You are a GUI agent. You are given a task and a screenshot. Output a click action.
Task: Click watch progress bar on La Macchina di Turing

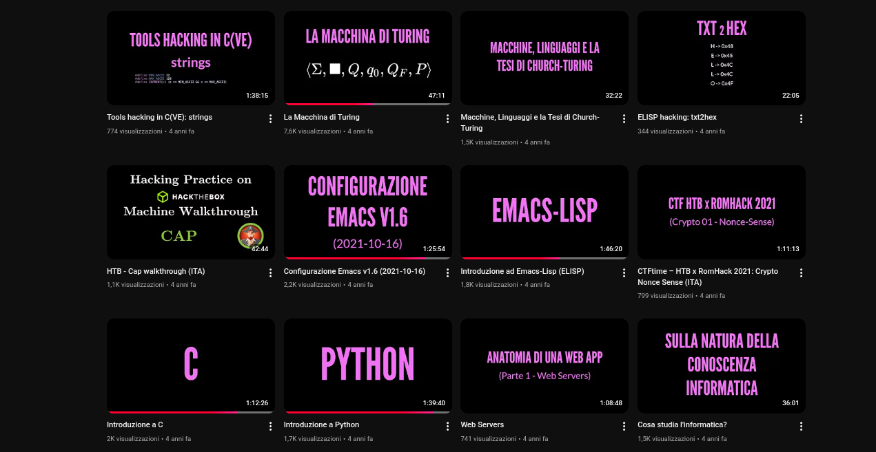(368, 104)
